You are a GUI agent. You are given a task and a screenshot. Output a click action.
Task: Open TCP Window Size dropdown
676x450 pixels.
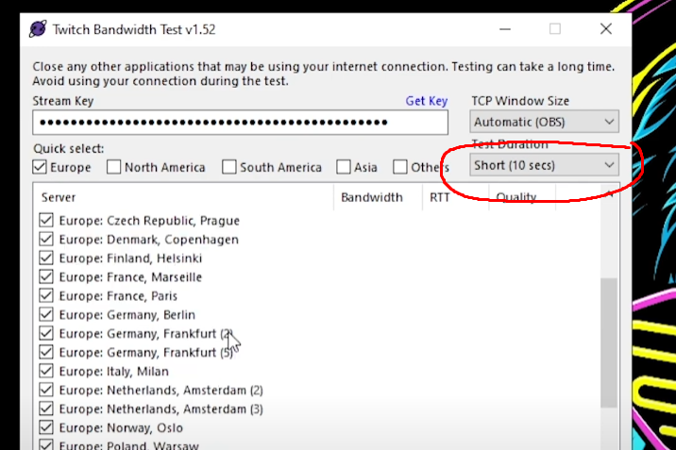[x=544, y=122]
